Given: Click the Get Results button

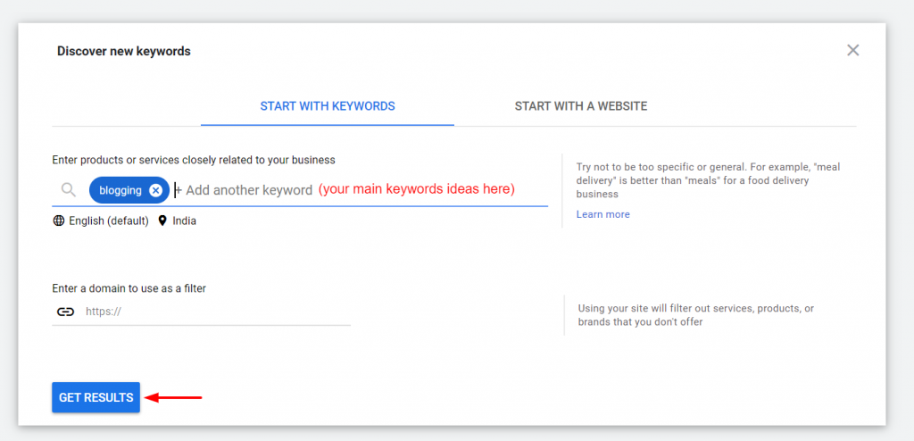Looking at the screenshot, I should tap(96, 397).
